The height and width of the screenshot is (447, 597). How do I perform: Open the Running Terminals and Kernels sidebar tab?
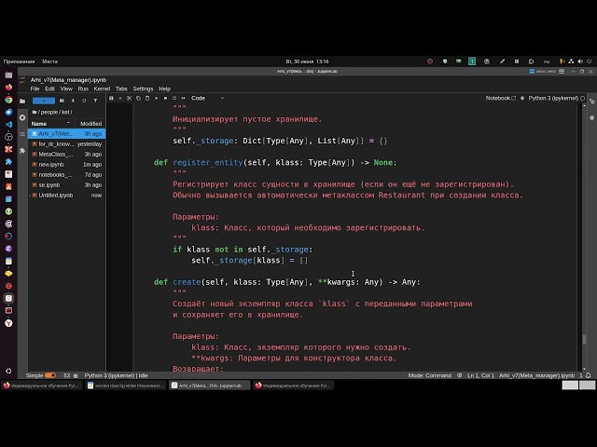(22, 118)
